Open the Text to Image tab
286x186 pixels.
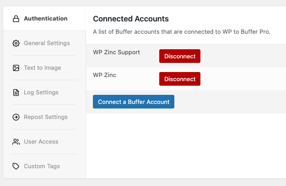[44, 68]
